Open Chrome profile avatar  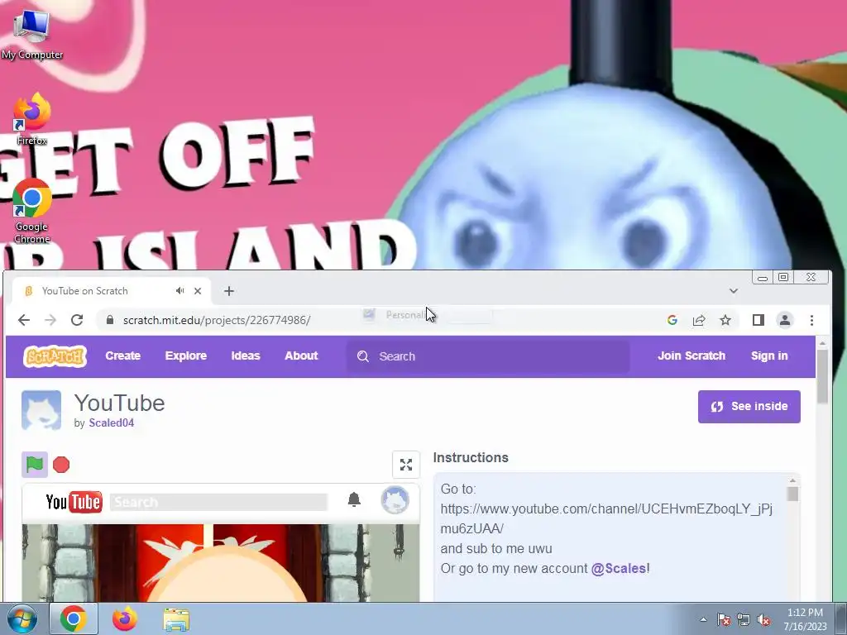pyautogui.click(x=785, y=320)
